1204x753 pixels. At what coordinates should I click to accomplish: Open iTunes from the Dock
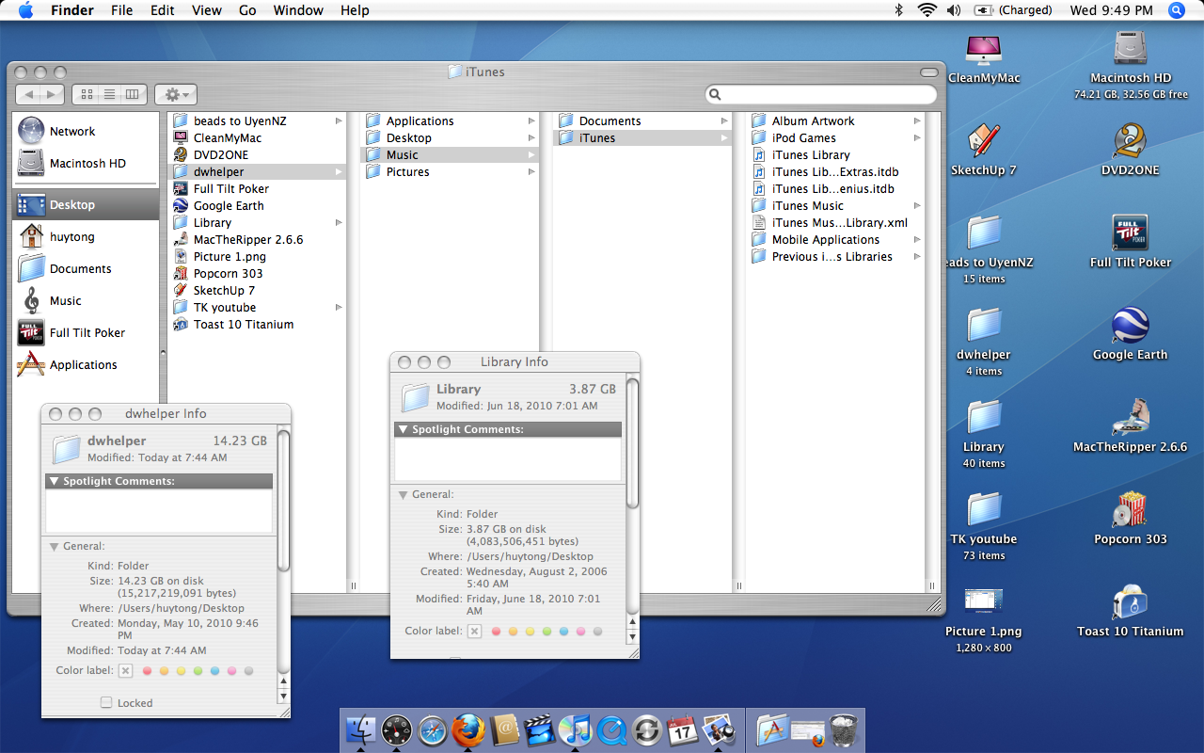click(575, 730)
